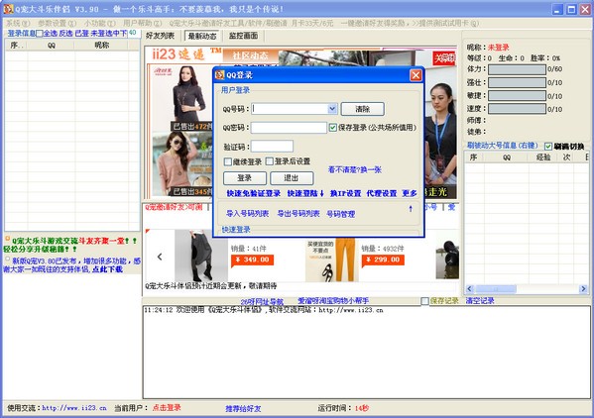Image resolution: width=594 pixels, height=418 pixels.
Task: Open the 用户帮助 menu
Action: point(142,24)
